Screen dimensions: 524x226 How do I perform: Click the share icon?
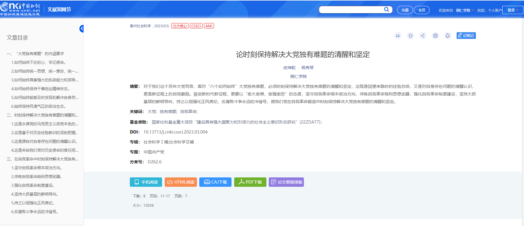click(423, 36)
